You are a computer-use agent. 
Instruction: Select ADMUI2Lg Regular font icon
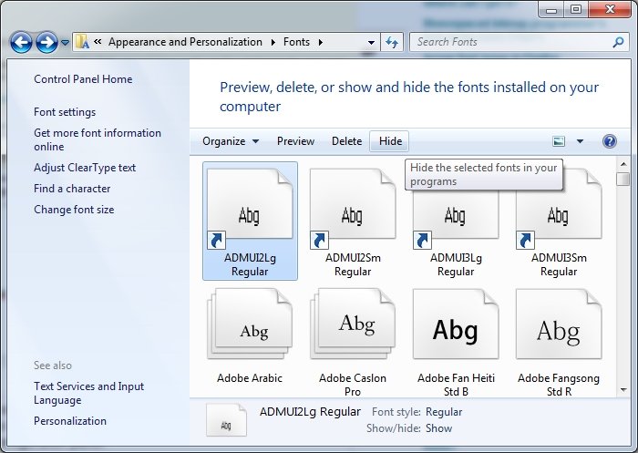tap(250, 209)
